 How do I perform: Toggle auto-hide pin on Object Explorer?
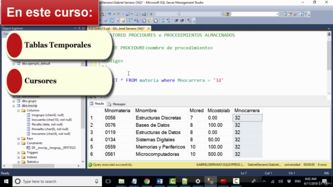pyautogui.click(x=79, y=28)
